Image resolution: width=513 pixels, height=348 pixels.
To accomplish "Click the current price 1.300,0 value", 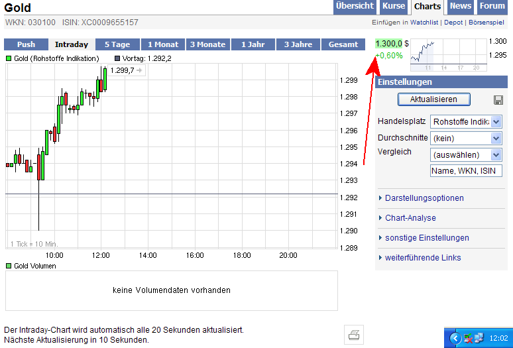I will coord(388,44).
